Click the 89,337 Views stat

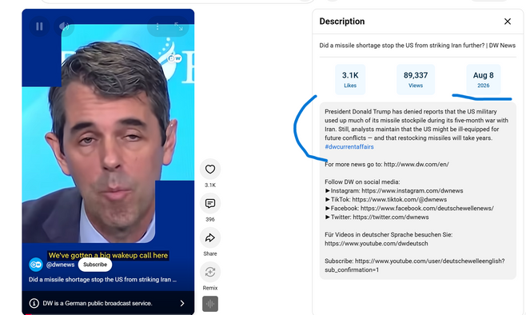(x=416, y=79)
